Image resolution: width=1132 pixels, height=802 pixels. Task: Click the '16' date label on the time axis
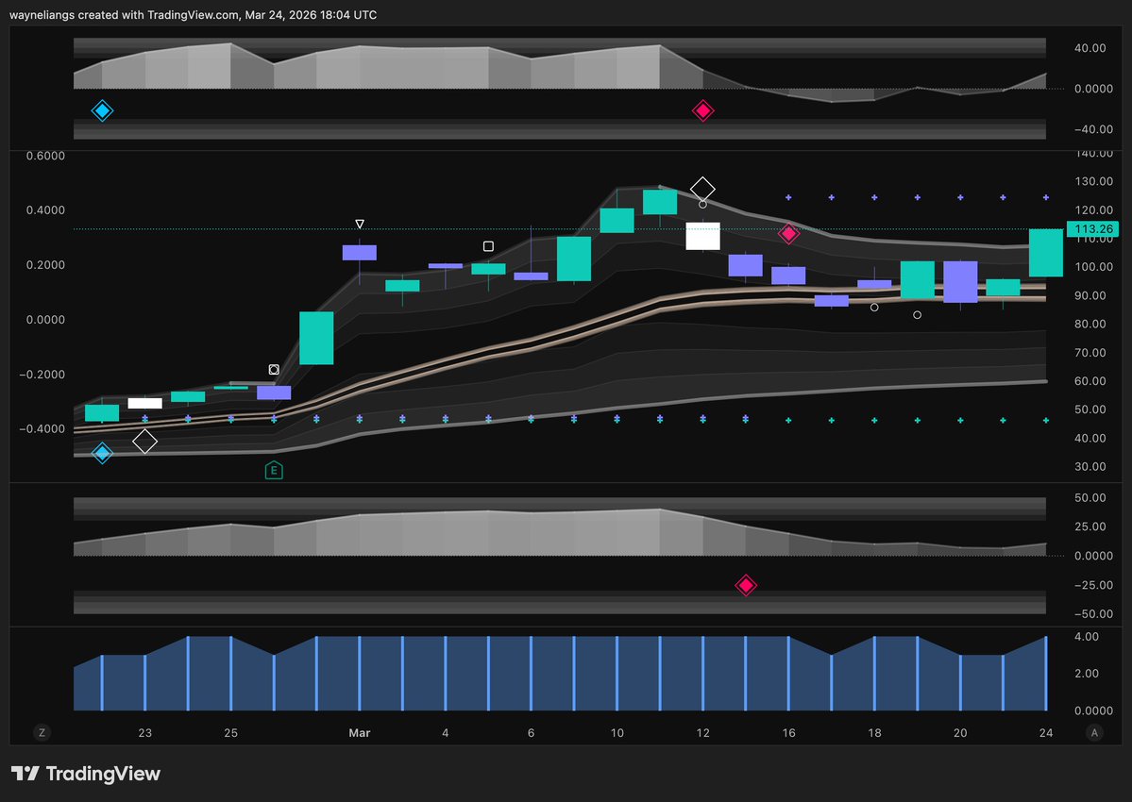788,733
